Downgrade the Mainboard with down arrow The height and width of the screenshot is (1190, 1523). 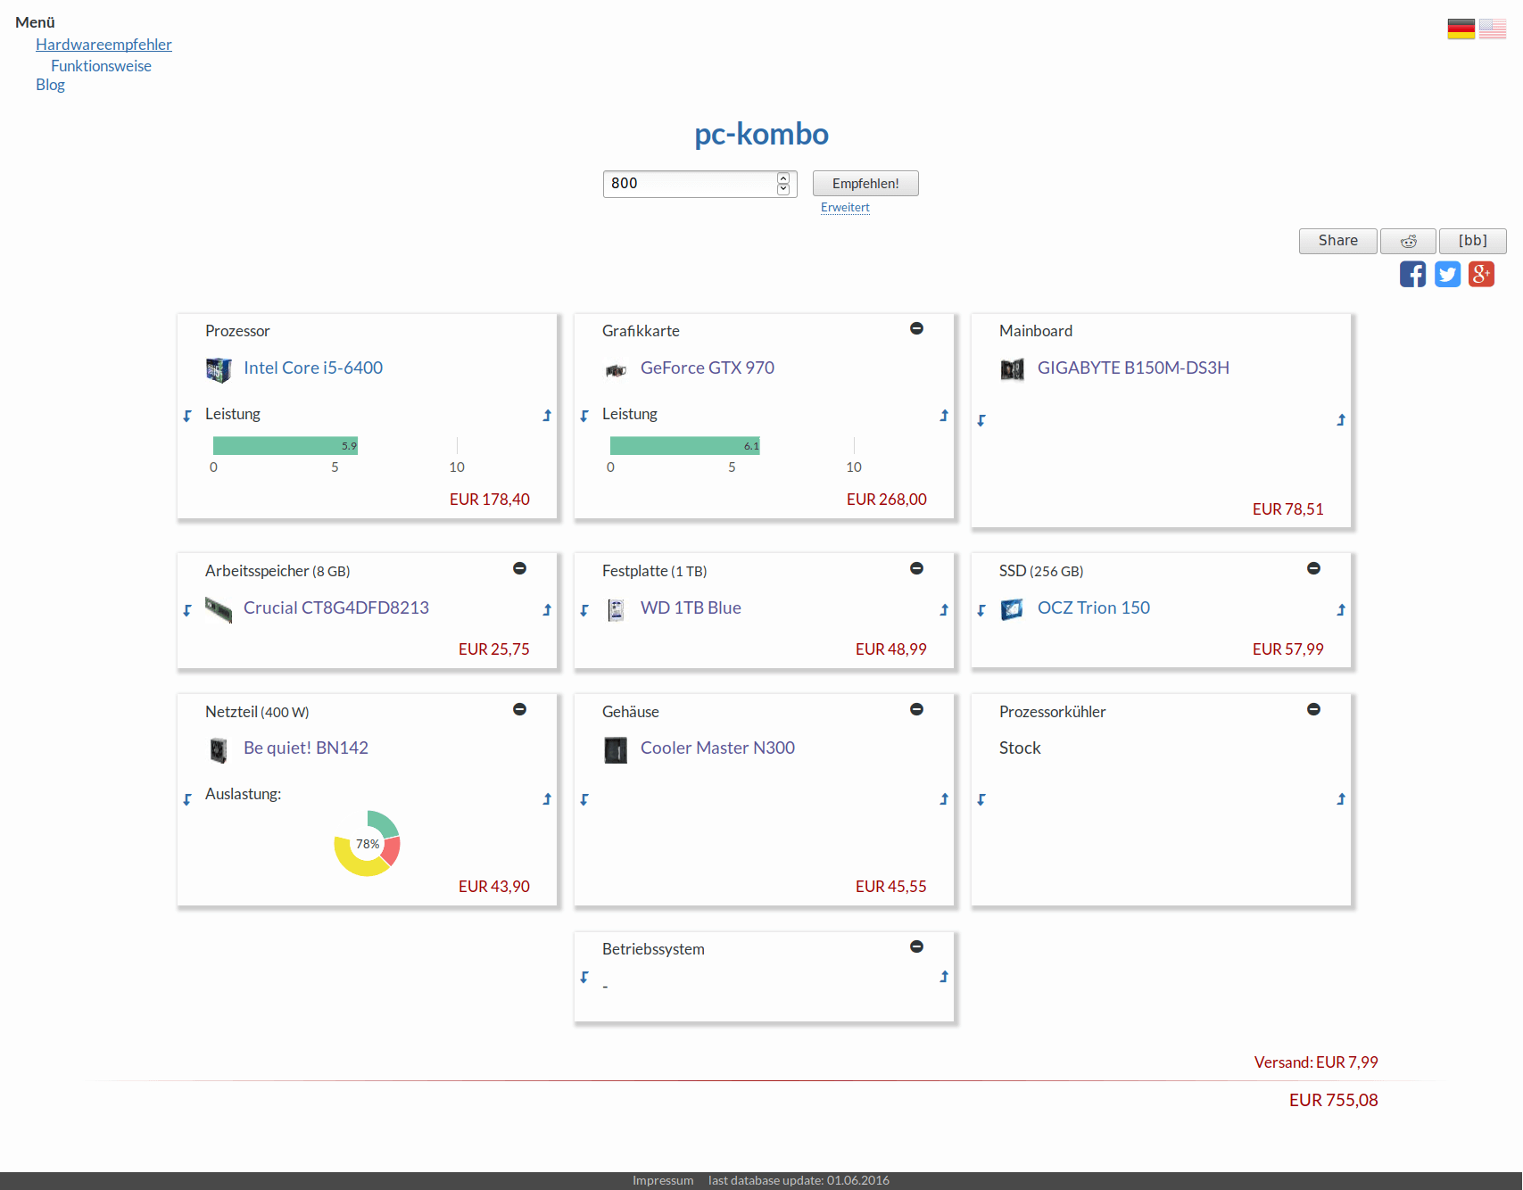pos(981,420)
